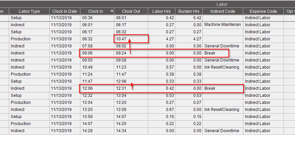Select Indirect Labor cell in 14:28 row

pos(263,131)
